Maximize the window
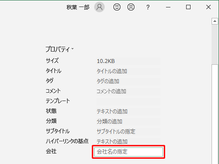 coord(188,7)
